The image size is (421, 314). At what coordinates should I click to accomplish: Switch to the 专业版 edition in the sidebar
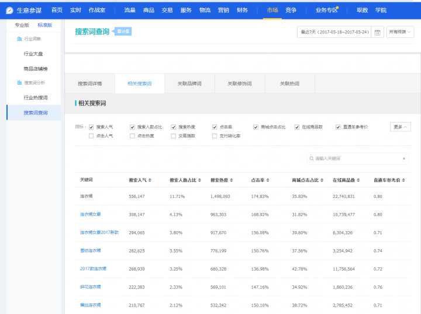click(x=22, y=25)
